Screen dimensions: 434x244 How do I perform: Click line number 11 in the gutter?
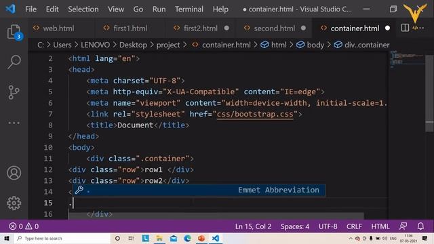pos(48,159)
